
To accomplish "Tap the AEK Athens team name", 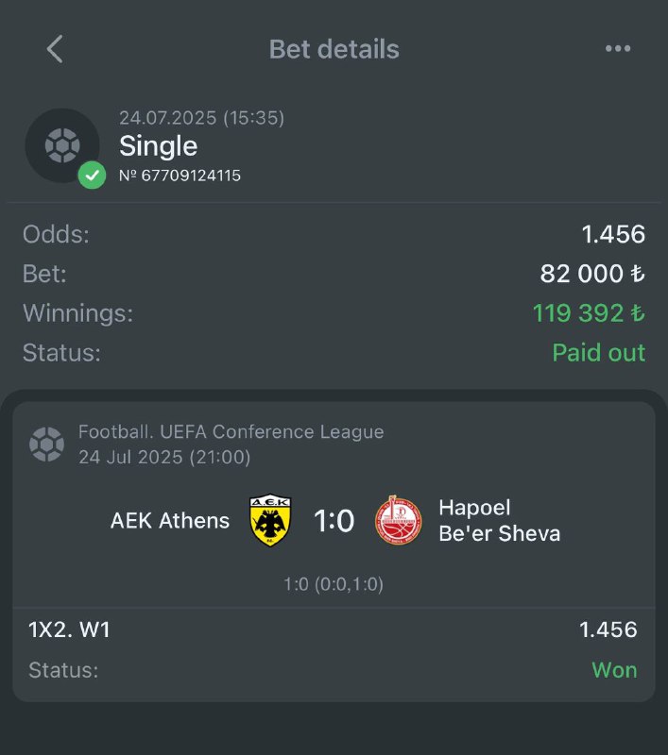I will [170, 521].
